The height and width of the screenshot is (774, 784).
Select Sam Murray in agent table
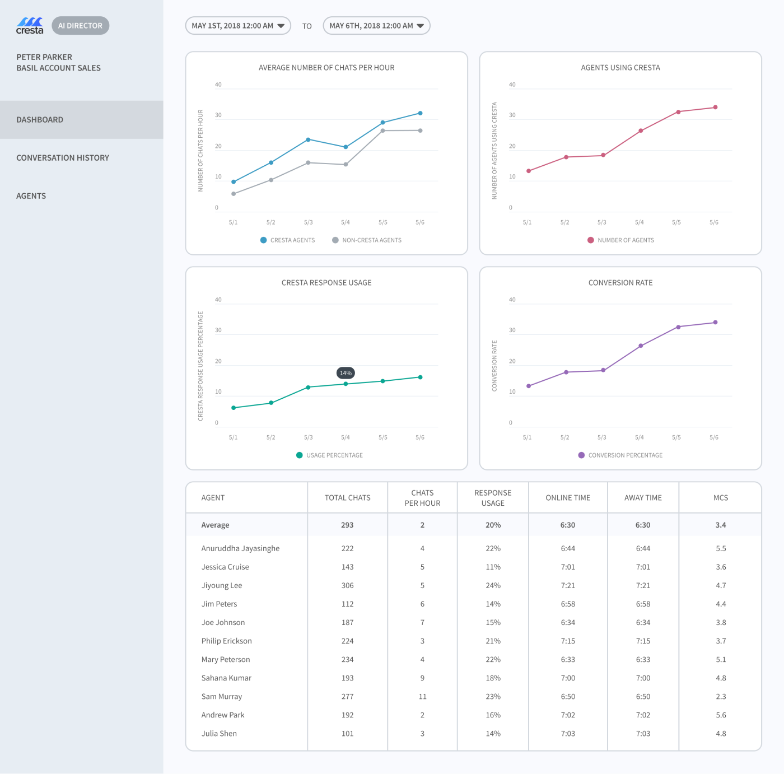(x=222, y=697)
